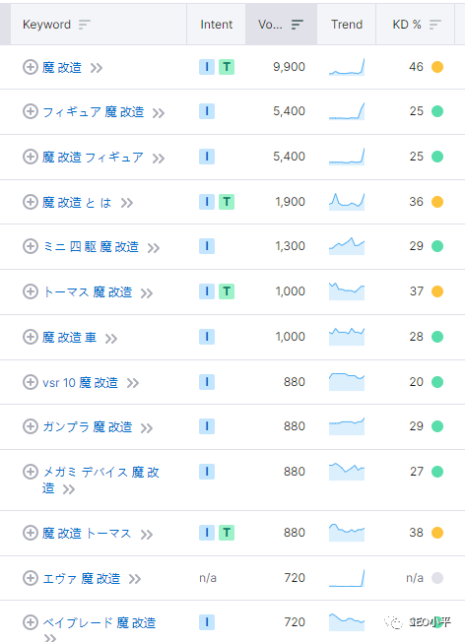
Task: Add vsr 10 魔改造 to list
Action: (x=30, y=382)
